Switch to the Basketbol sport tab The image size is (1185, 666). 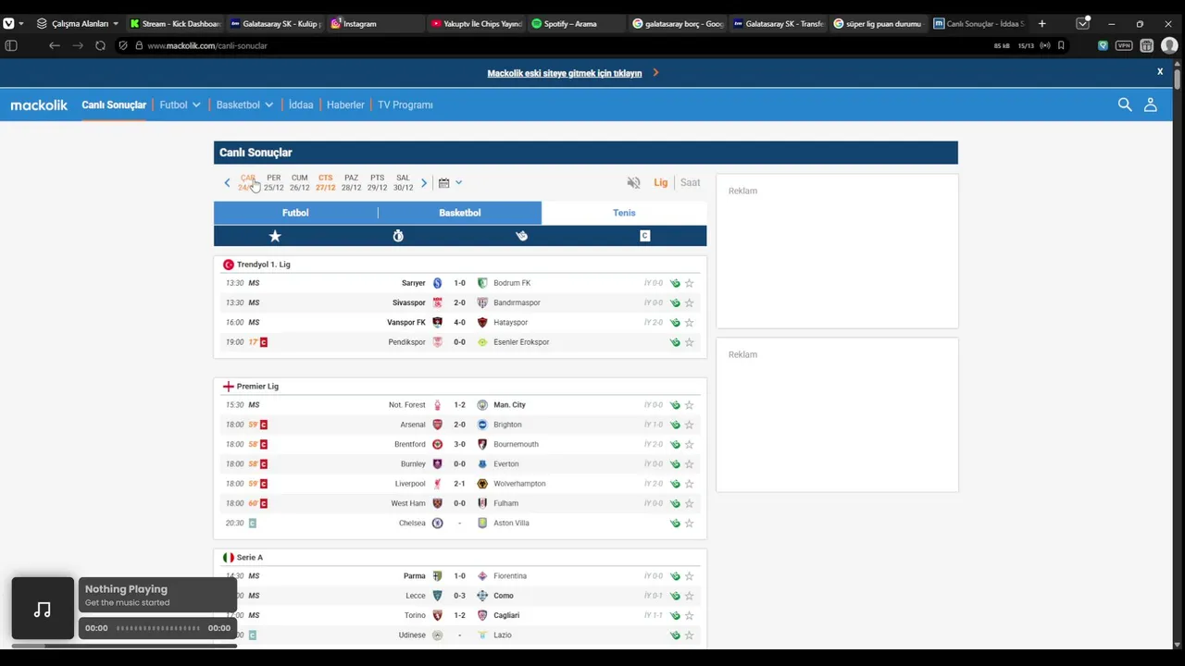[x=460, y=213]
